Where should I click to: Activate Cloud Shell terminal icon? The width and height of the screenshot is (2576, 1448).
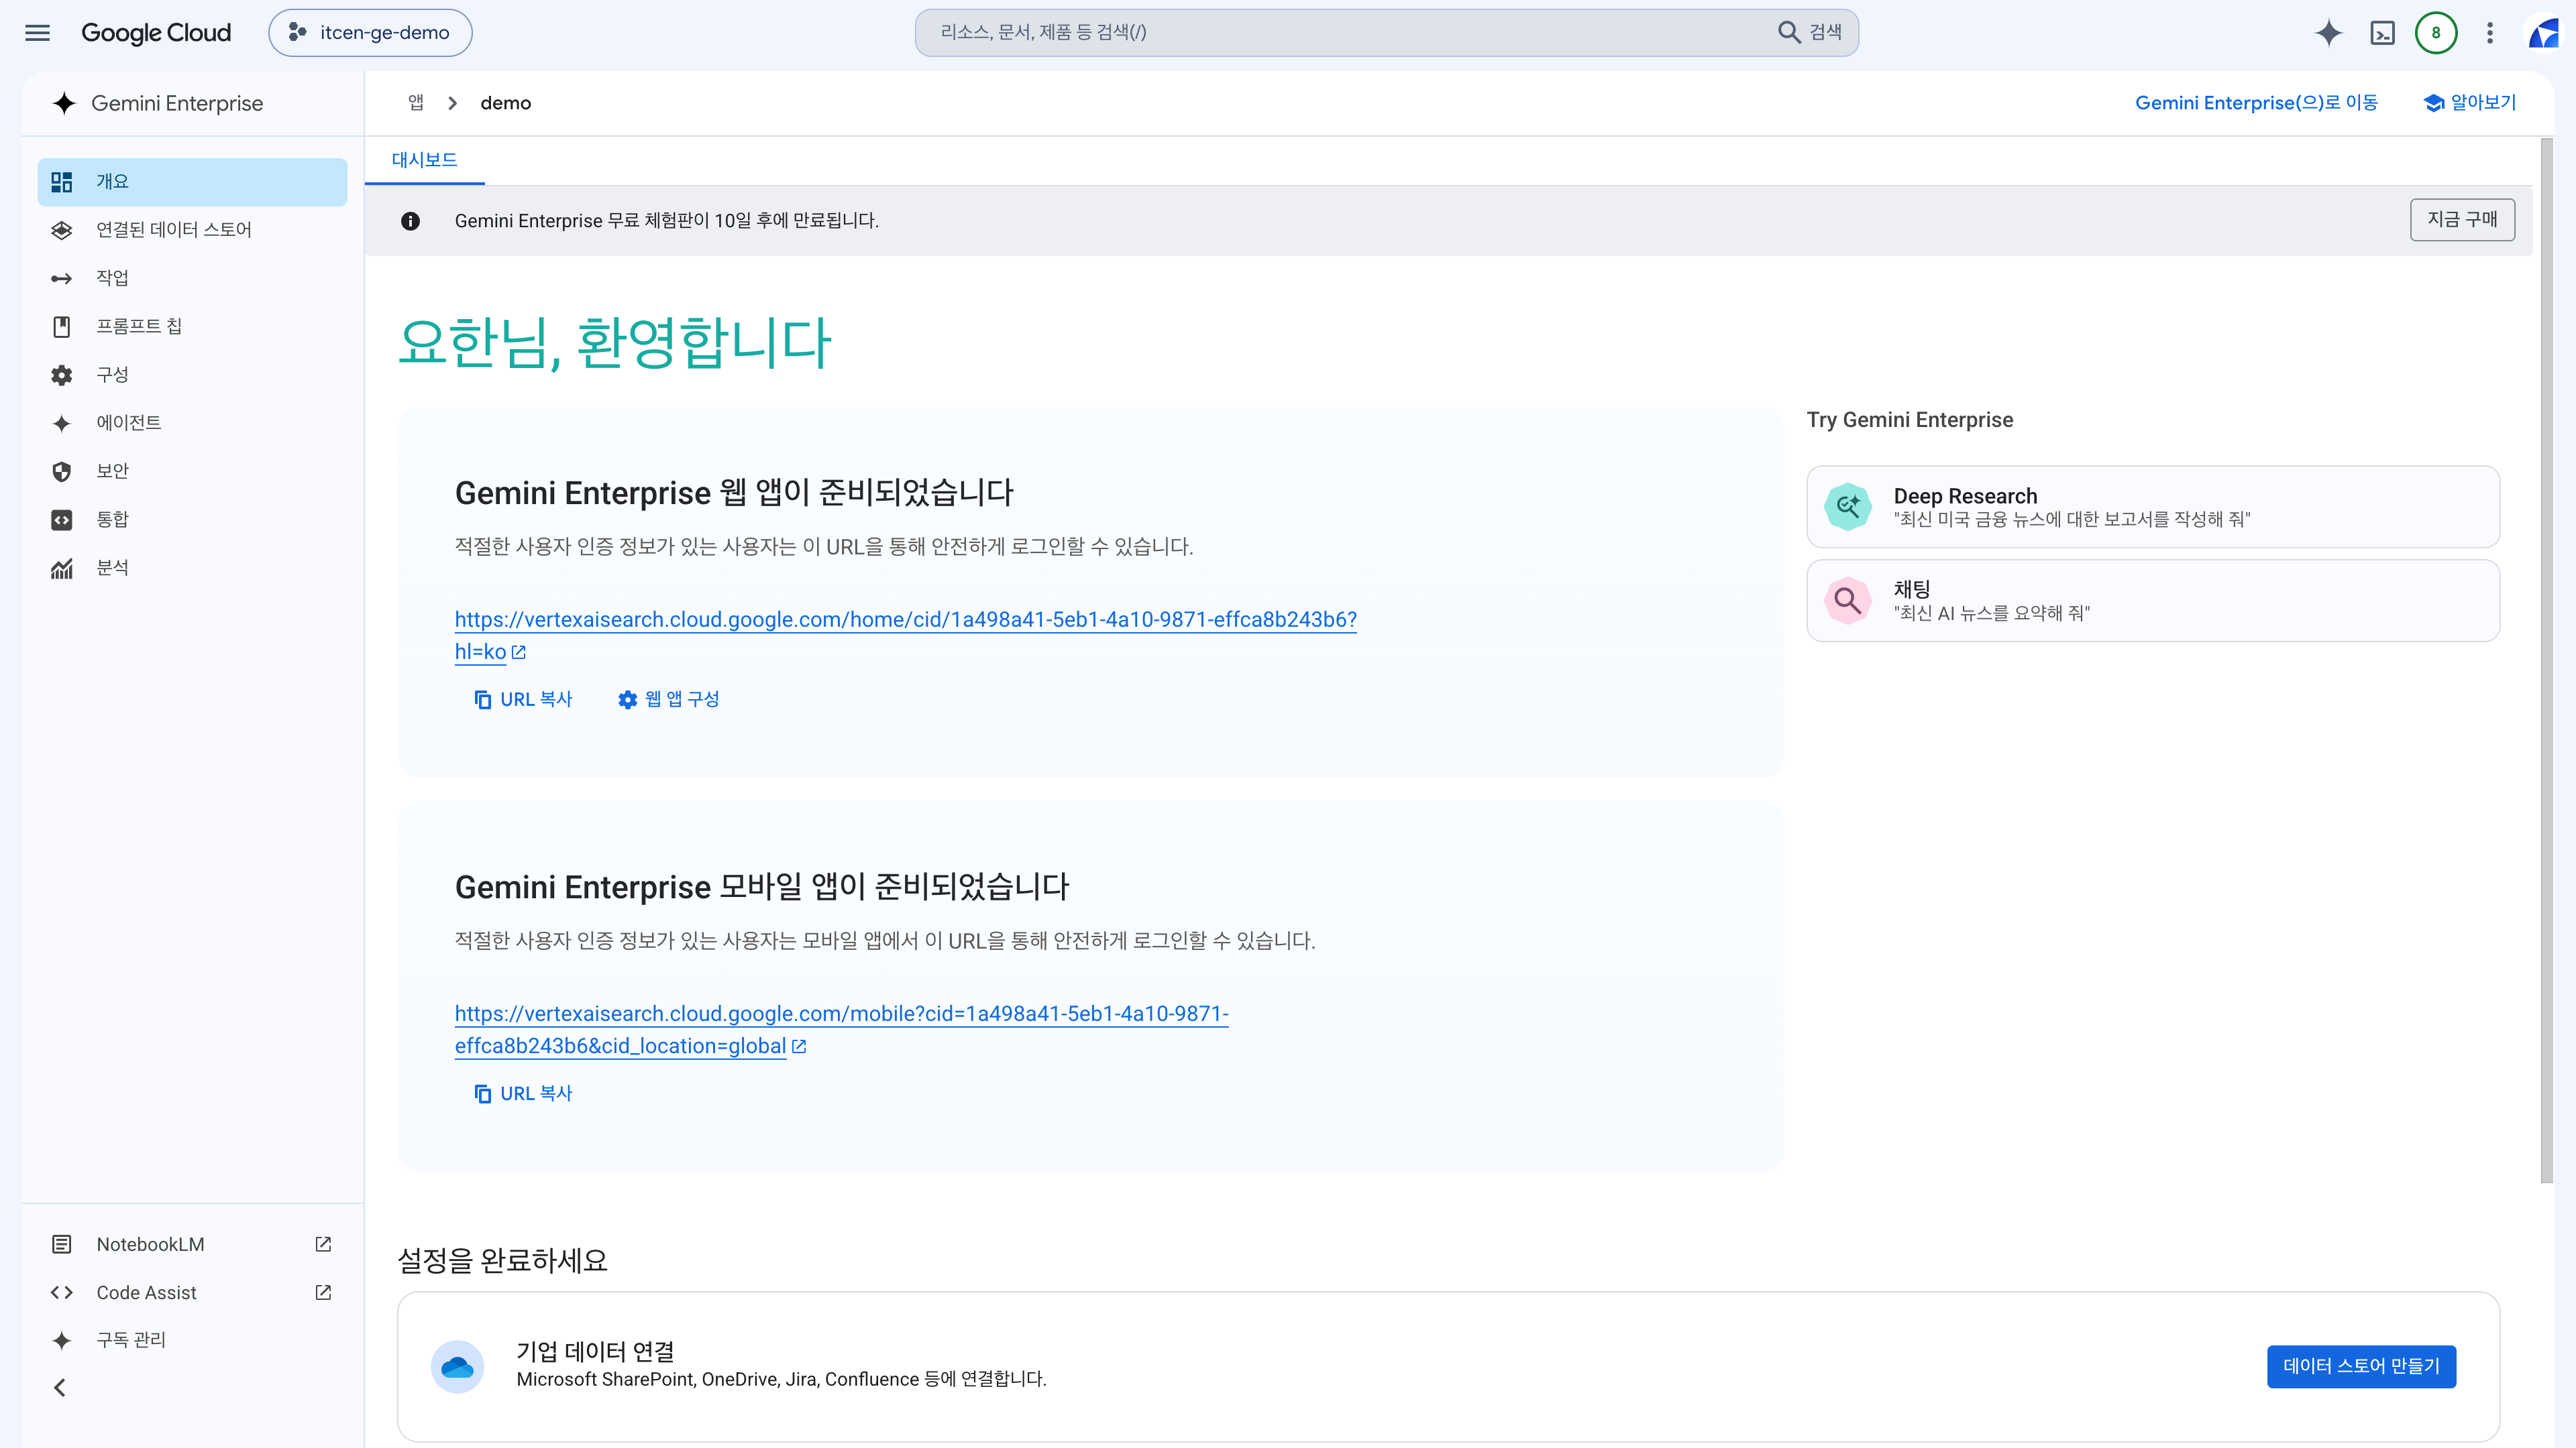(2383, 33)
